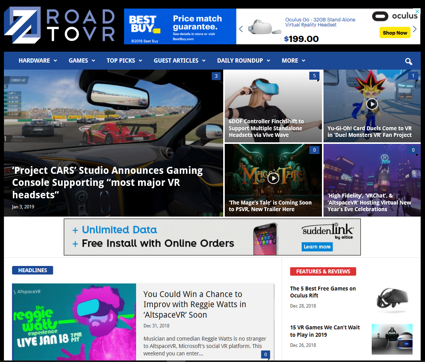
Task: Open the site search magnifier icon
Action: [408, 61]
